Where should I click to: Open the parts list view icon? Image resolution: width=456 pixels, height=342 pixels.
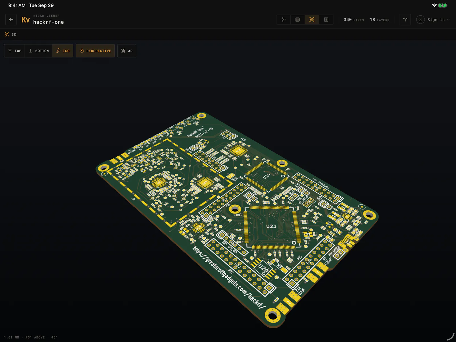click(326, 20)
